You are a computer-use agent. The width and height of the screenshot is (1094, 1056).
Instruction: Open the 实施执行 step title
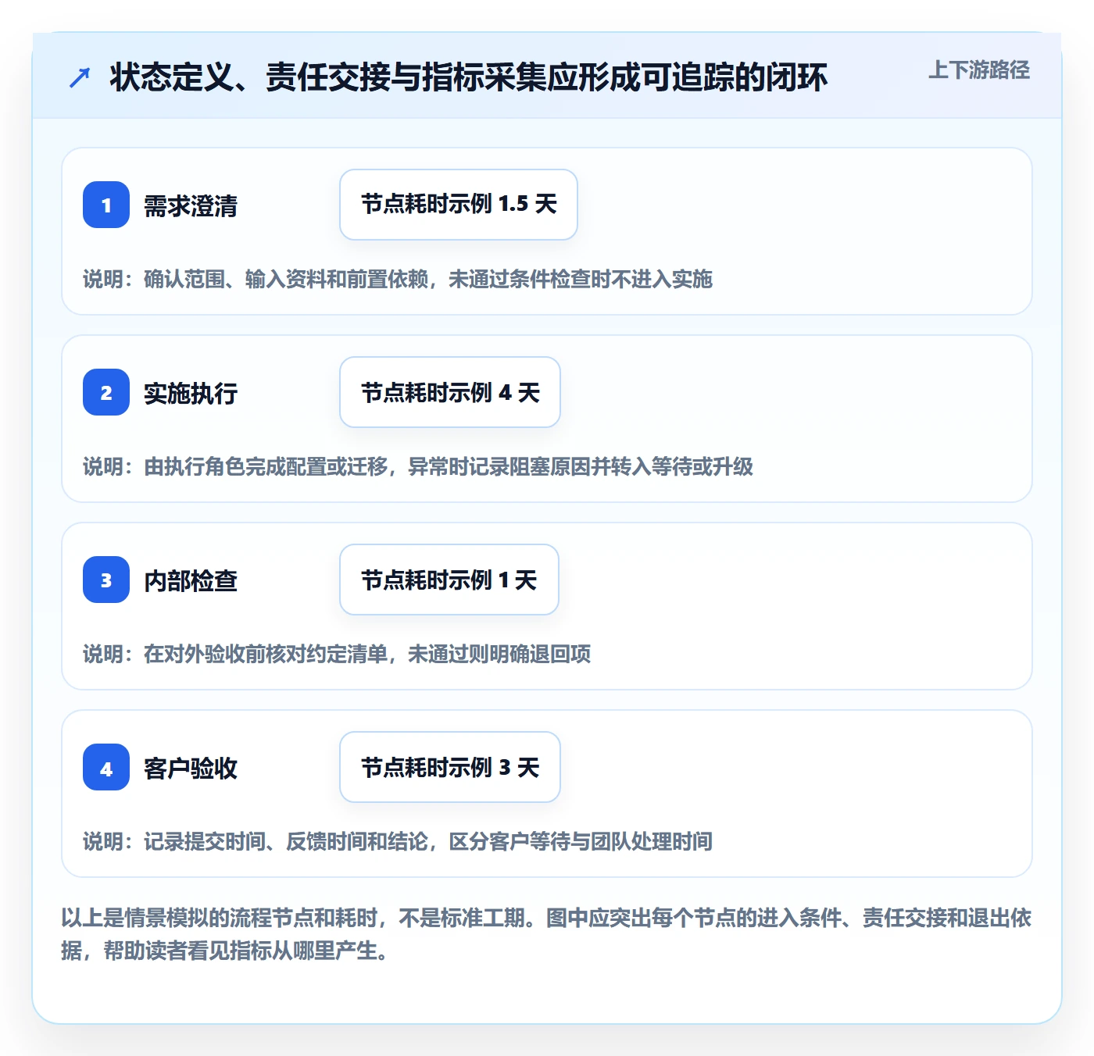point(191,394)
